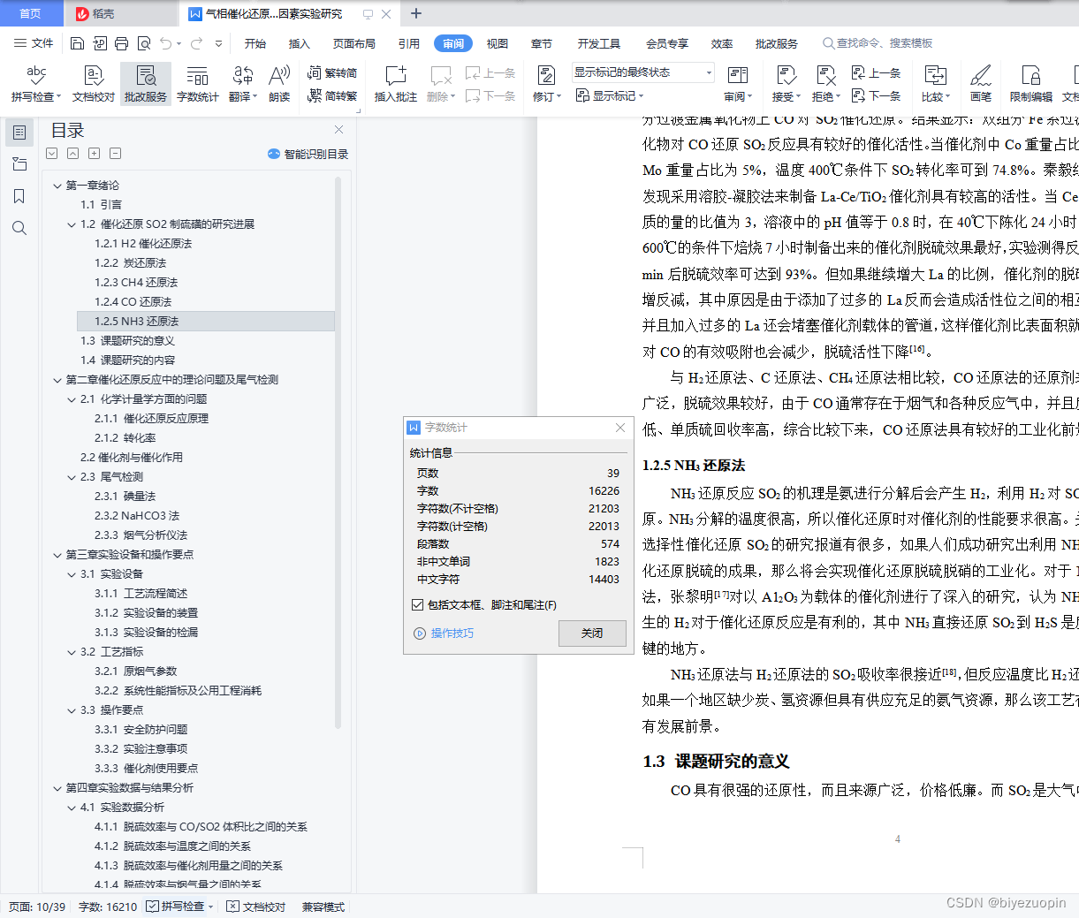Select outline item 2.3.1 碘量法

point(125,497)
